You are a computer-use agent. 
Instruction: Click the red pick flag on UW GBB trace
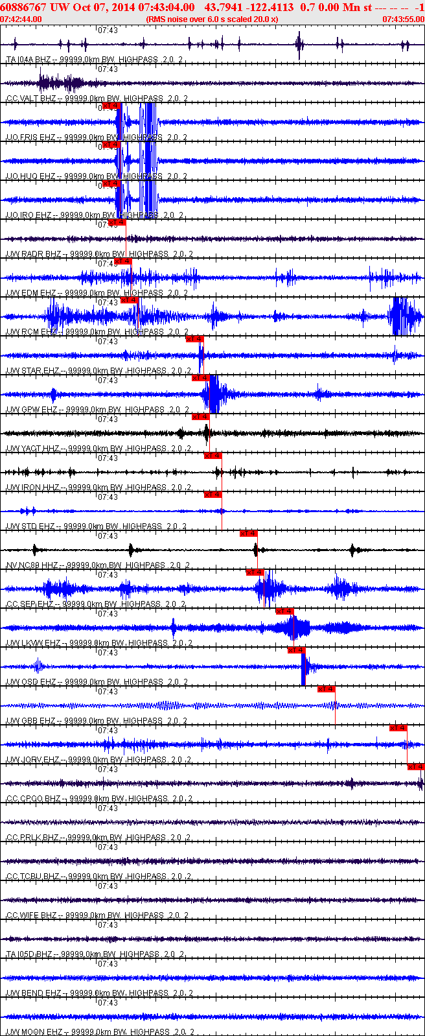pos(327,689)
